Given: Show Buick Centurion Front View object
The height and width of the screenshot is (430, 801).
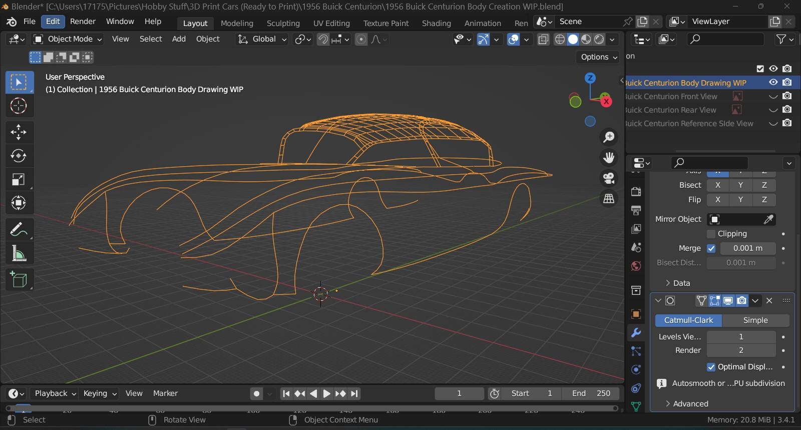Looking at the screenshot, I should tap(773, 96).
